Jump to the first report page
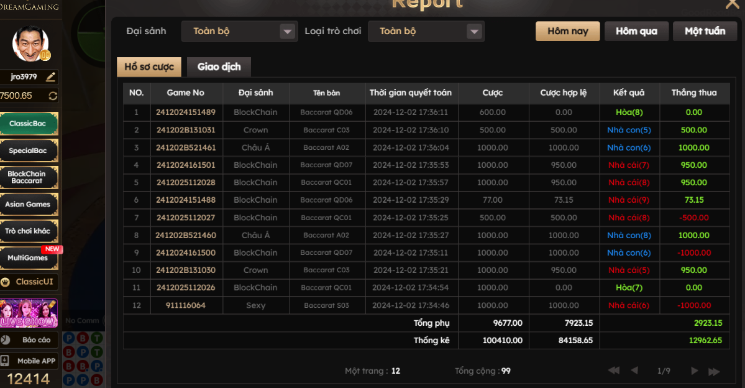 point(614,371)
